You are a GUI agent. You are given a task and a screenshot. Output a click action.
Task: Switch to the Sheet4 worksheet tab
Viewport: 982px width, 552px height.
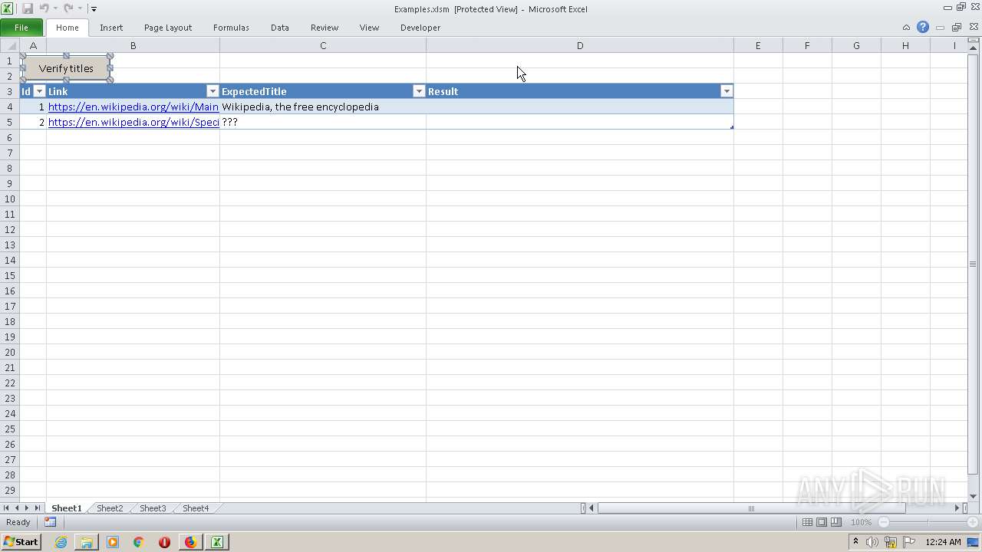pos(196,508)
